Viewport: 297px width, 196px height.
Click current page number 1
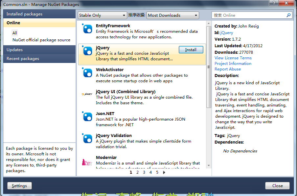[131, 172]
